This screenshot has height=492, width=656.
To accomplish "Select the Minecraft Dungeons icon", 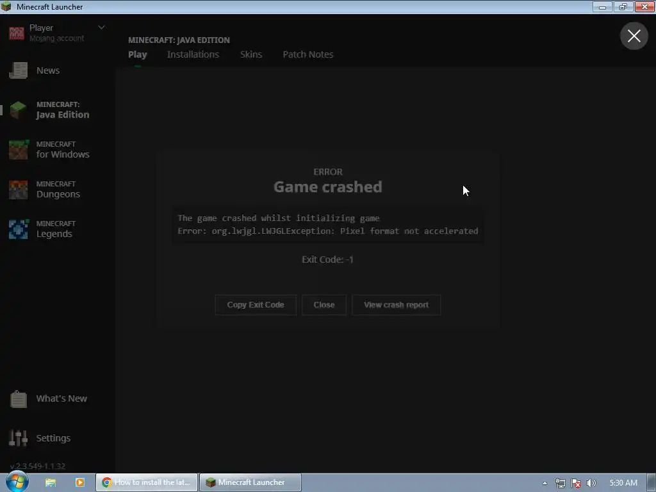I will 19,190.
